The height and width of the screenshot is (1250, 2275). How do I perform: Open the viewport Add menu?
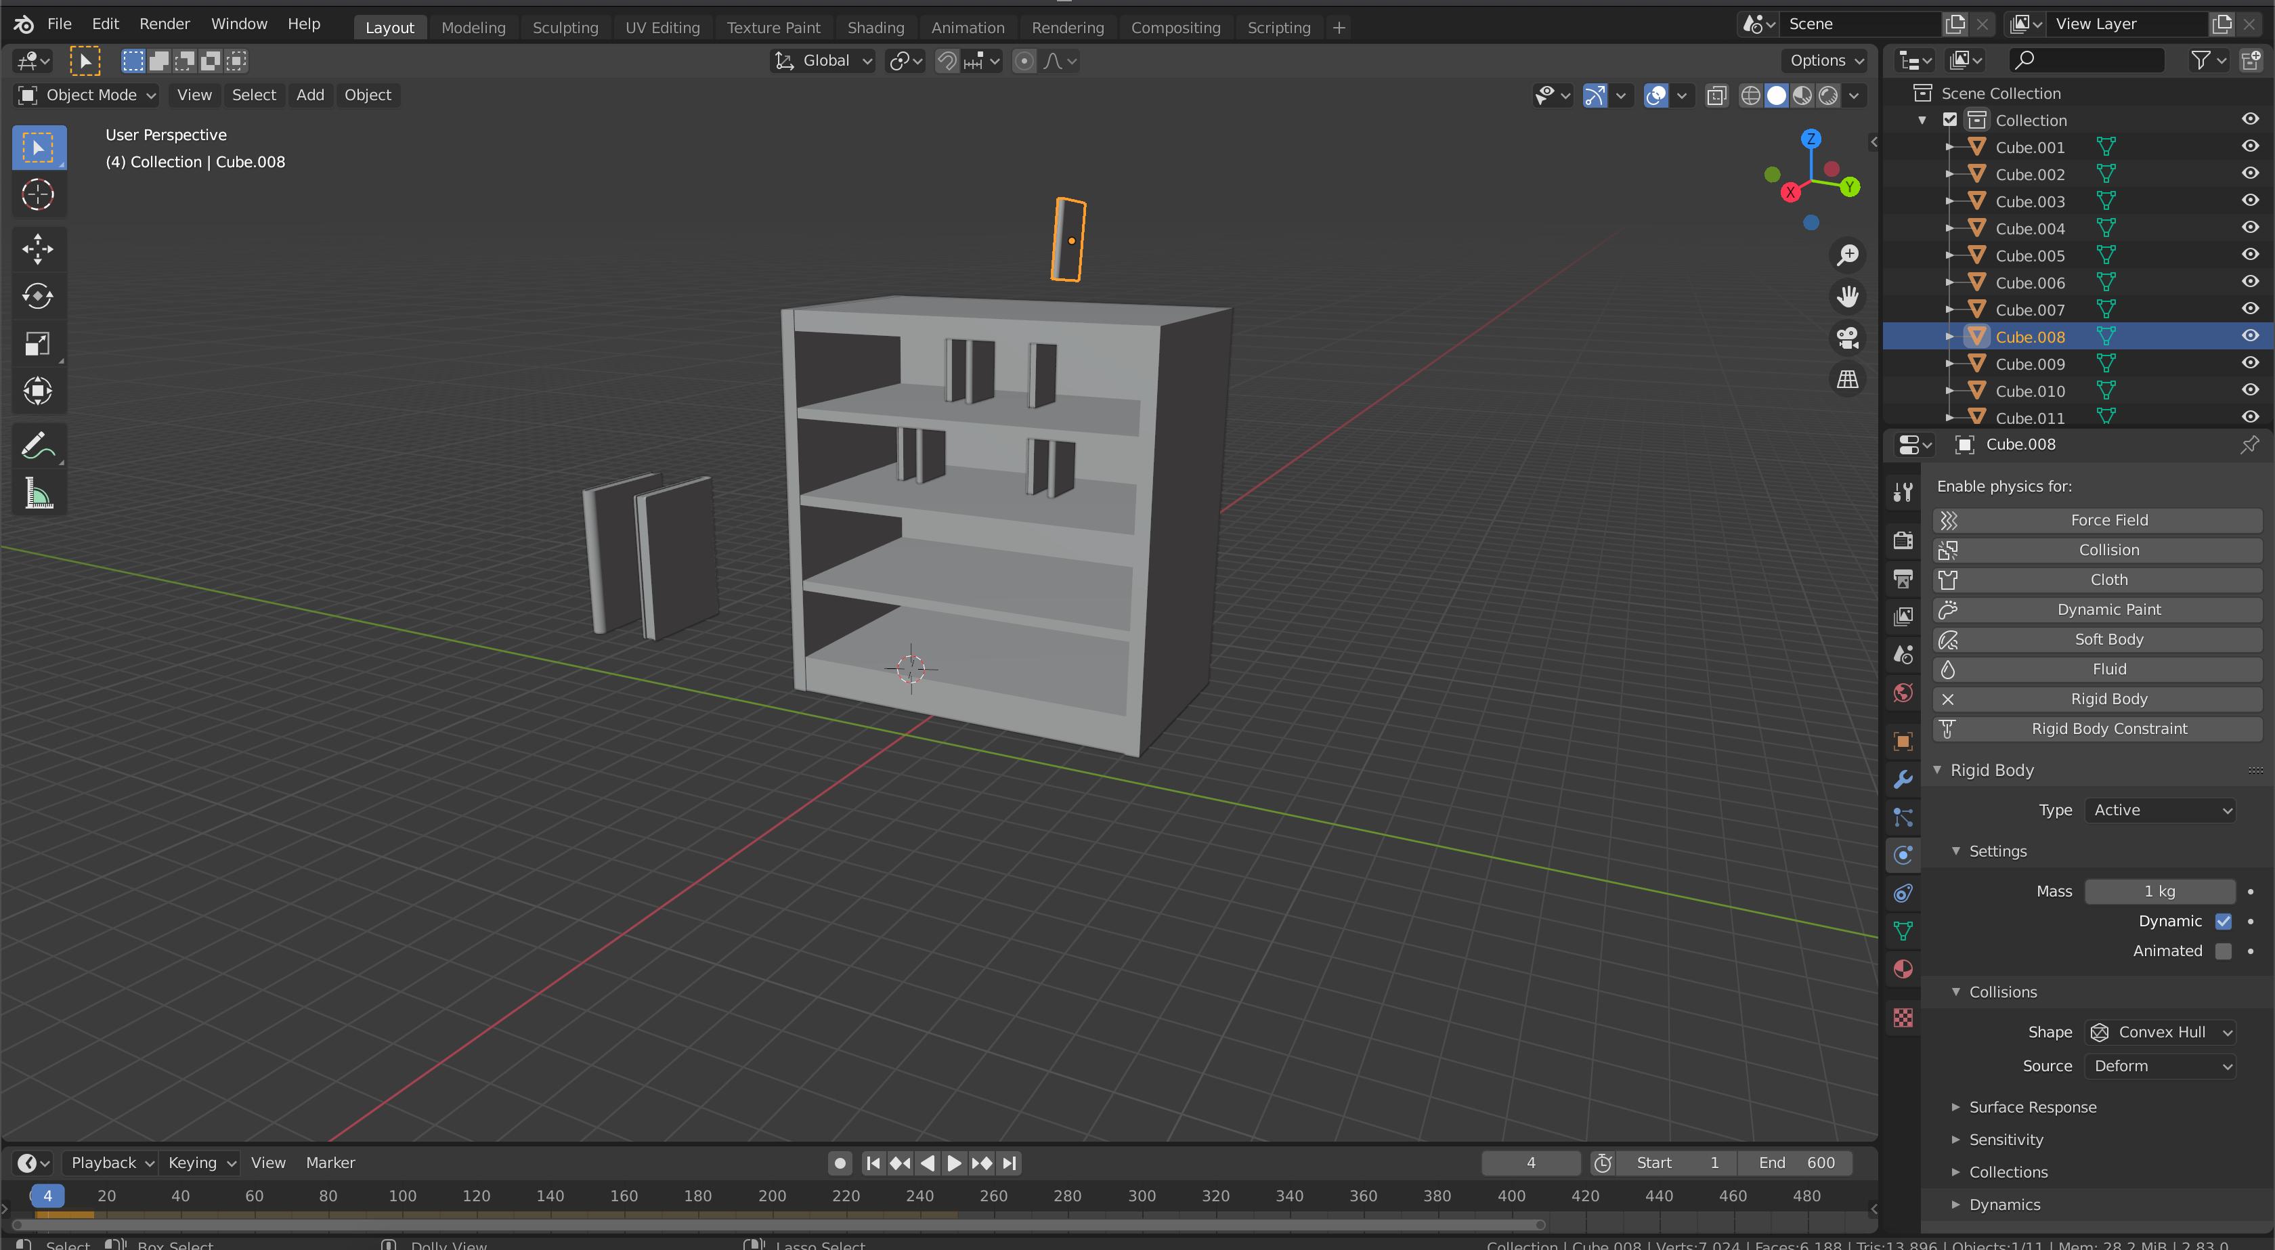tap(310, 95)
